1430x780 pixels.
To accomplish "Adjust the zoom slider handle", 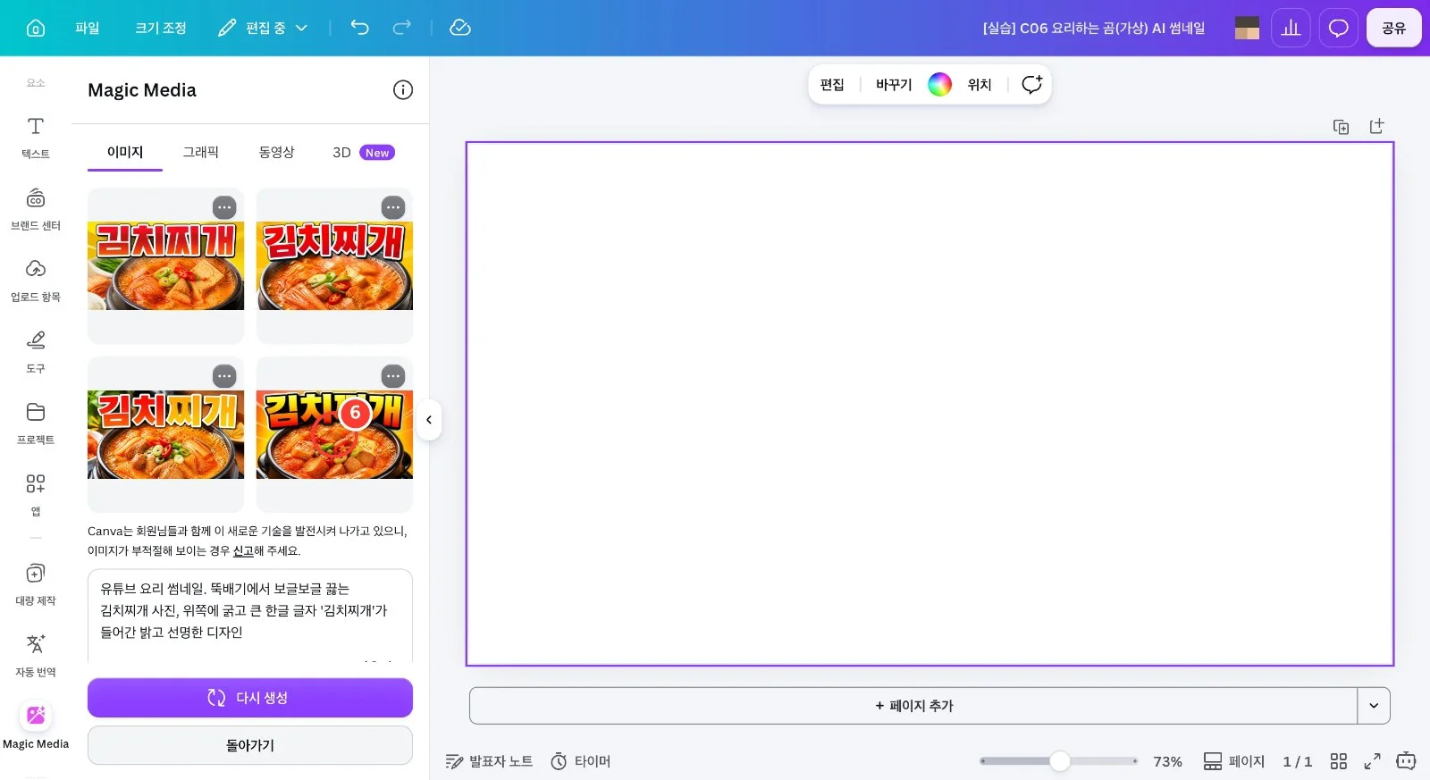I will [1059, 761].
